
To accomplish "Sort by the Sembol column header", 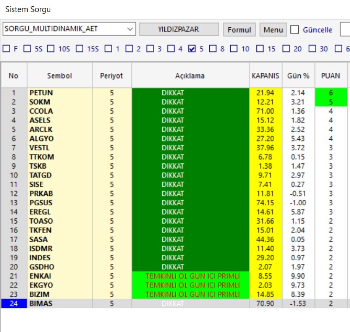I will [60, 75].
